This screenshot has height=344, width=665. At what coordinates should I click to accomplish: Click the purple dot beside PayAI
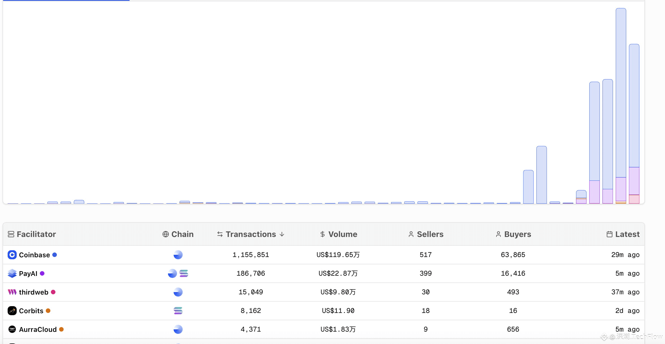[42, 273]
